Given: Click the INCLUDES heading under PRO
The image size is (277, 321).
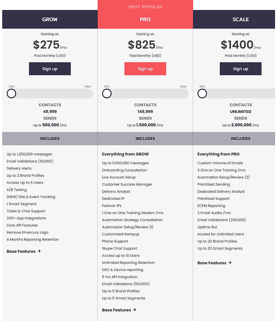Looking at the screenshot, I should click(x=145, y=138).
